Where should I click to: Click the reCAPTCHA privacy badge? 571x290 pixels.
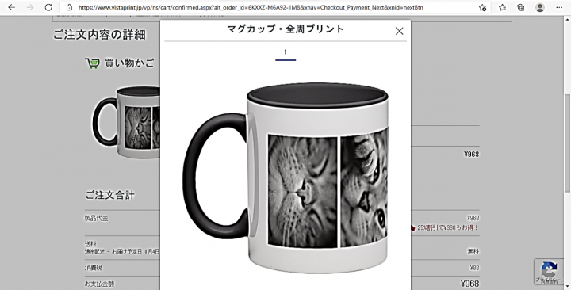coord(549,272)
